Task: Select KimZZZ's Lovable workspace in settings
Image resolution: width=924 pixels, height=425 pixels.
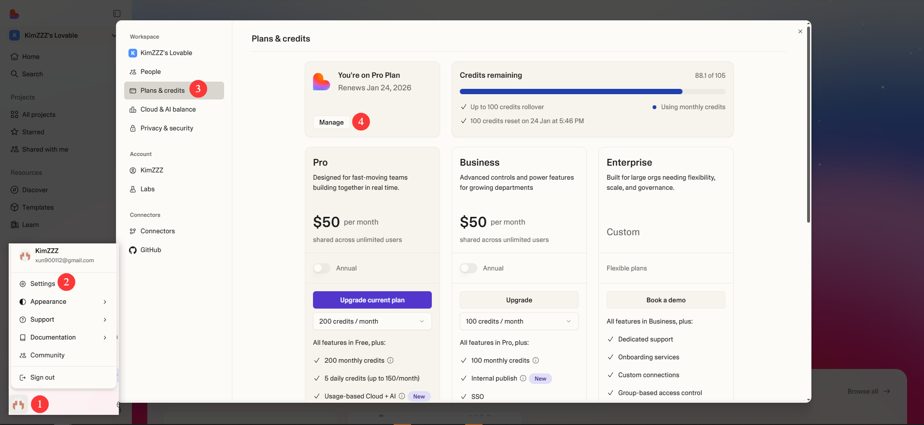Action: pos(174,53)
